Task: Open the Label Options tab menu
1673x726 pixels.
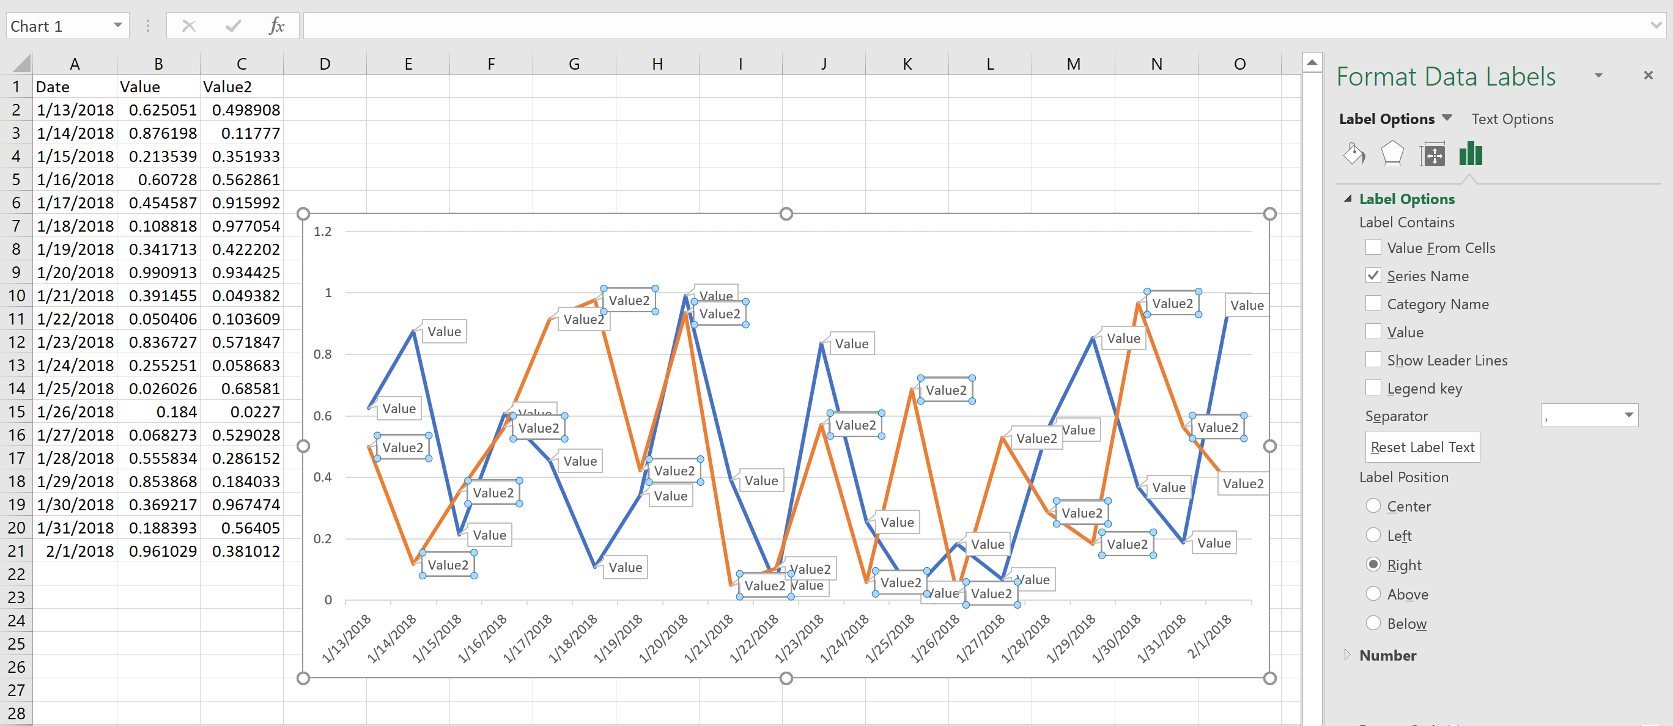Action: pyautogui.click(x=1447, y=118)
